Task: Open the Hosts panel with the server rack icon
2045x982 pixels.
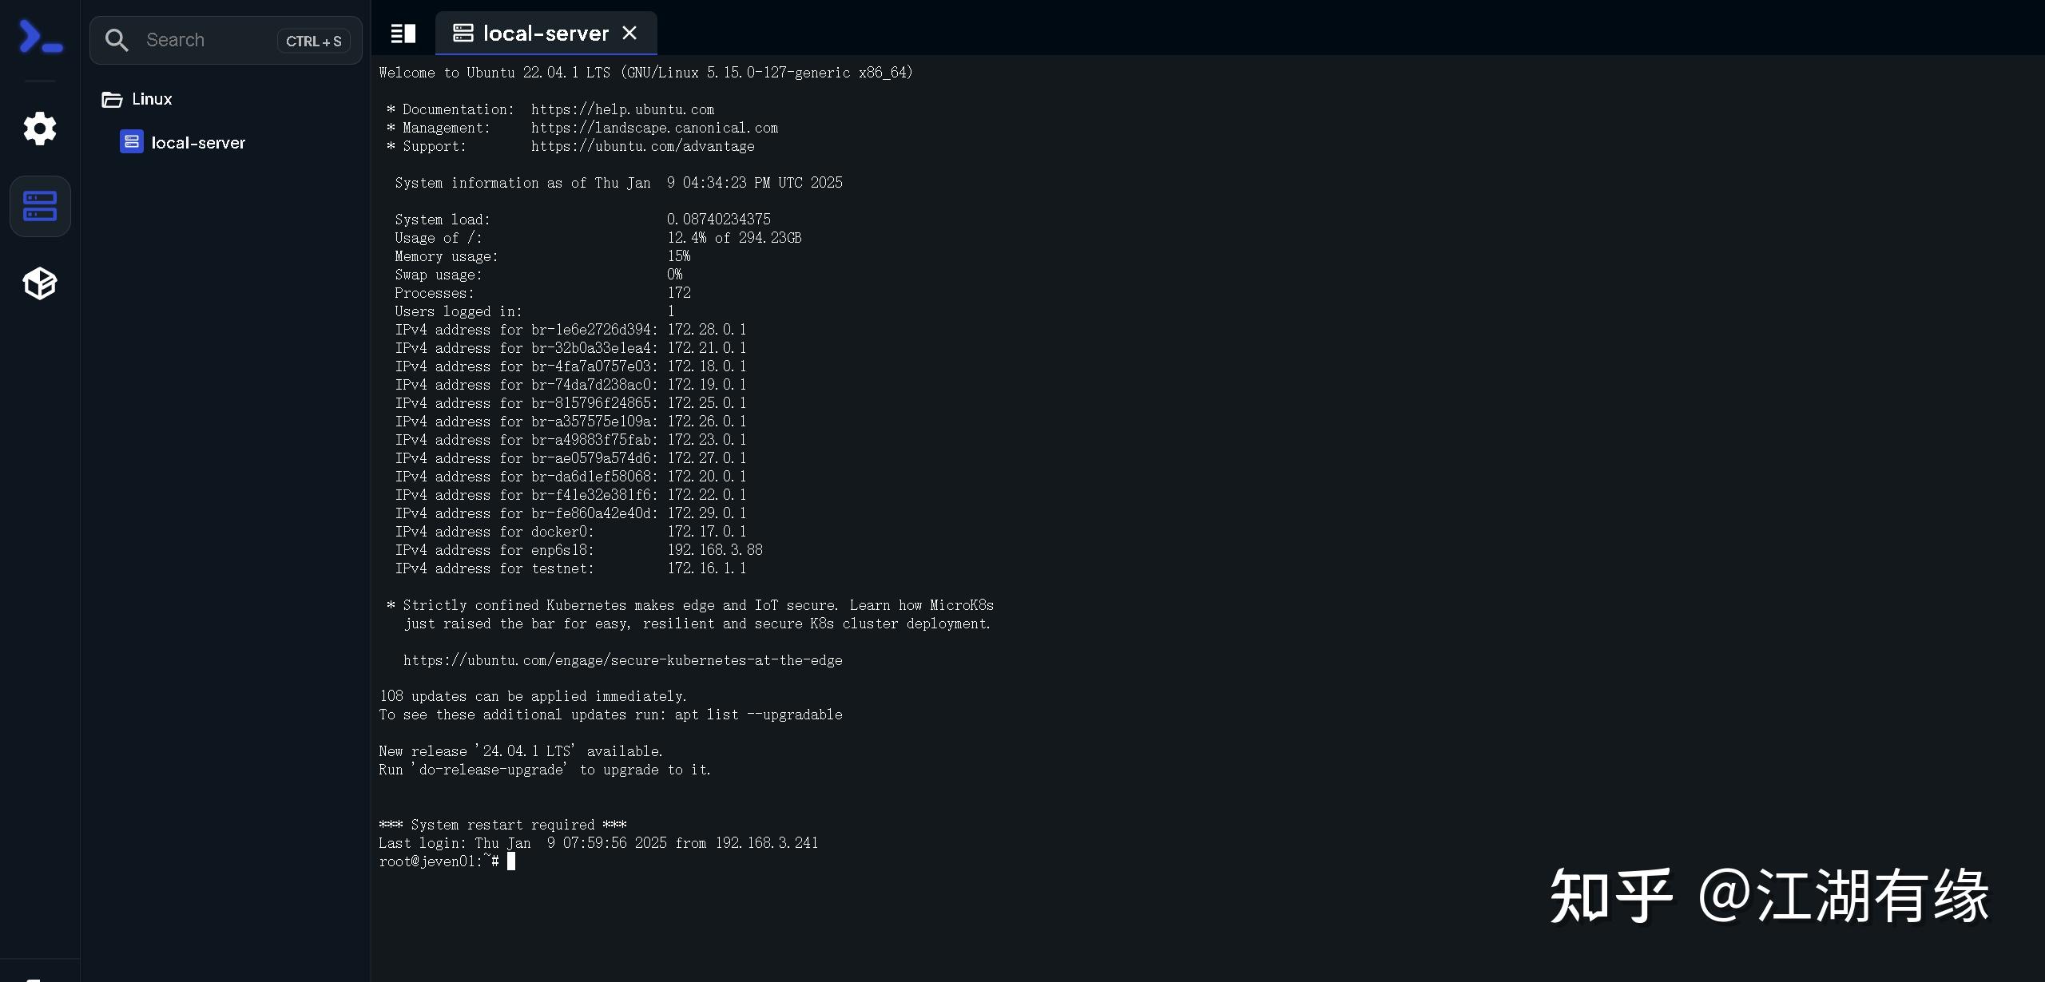Action: [x=39, y=206]
